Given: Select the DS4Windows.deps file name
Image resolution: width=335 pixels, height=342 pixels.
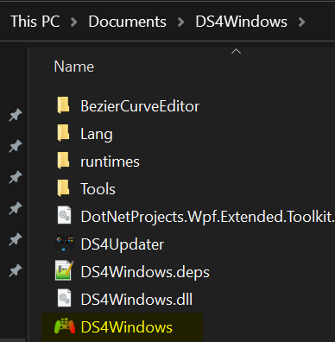Looking at the screenshot, I should [x=145, y=272].
